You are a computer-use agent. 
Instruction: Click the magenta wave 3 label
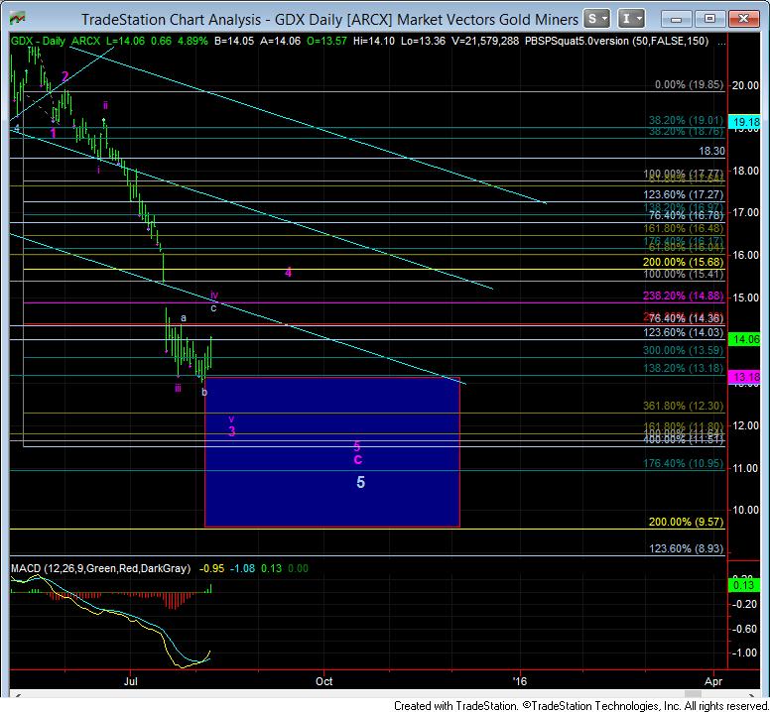(x=232, y=431)
